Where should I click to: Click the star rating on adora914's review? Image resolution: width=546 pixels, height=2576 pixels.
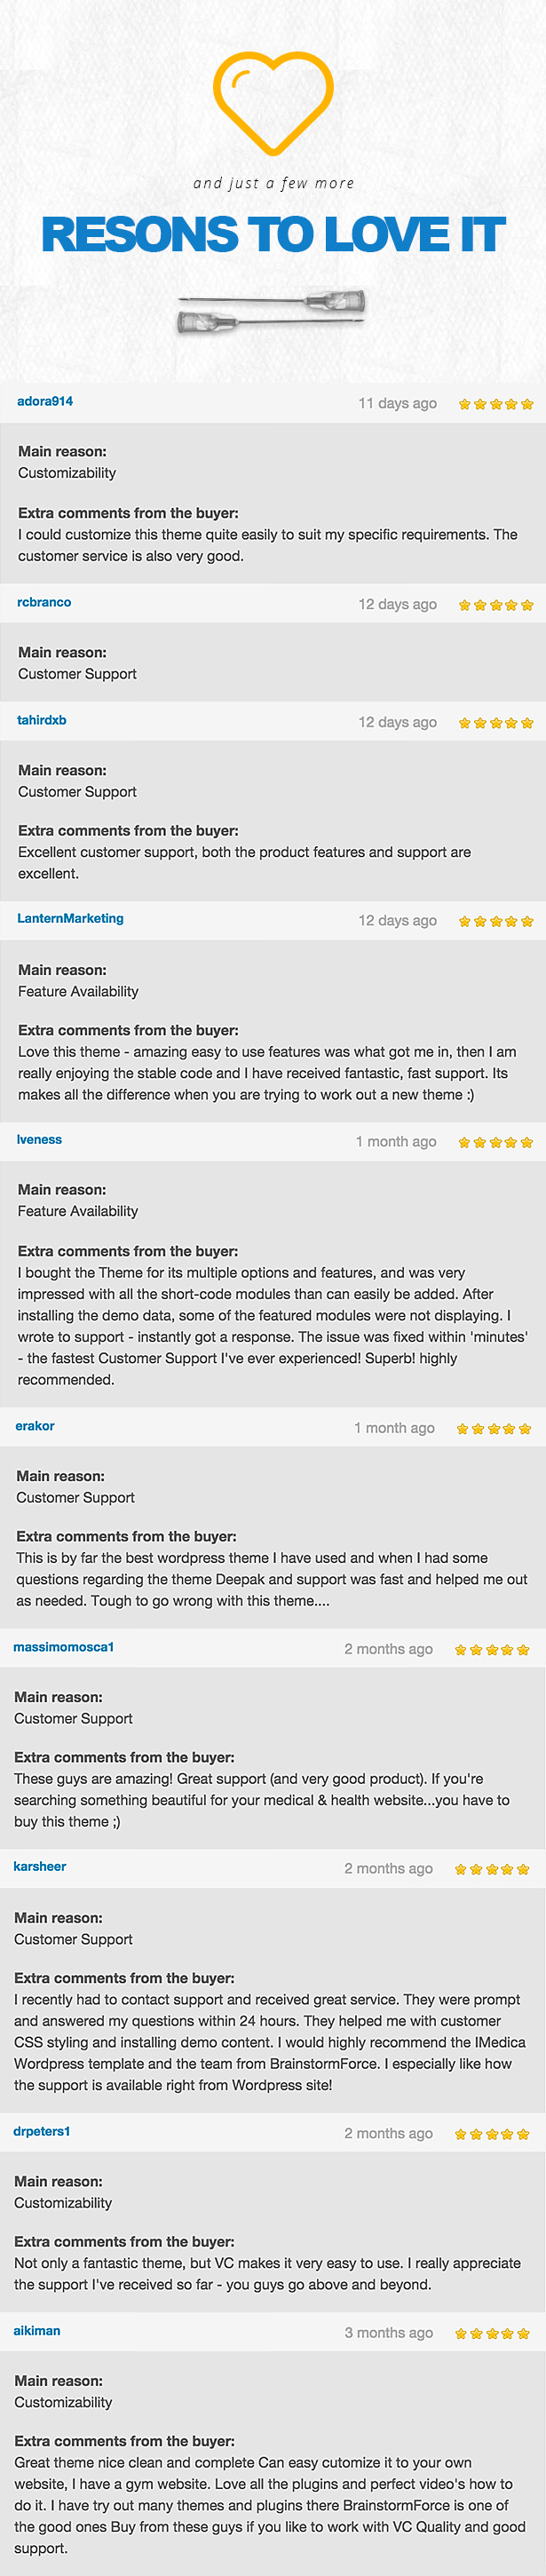(x=495, y=404)
